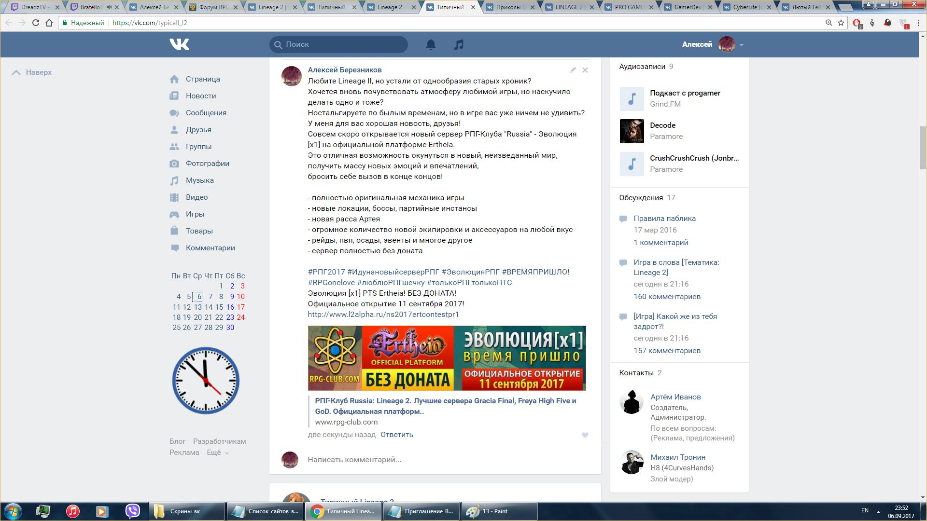The height and width of the screenshot is (521, 927).
Task: Switch to the DreadzTV browser tab
Action: coord(34,7)
